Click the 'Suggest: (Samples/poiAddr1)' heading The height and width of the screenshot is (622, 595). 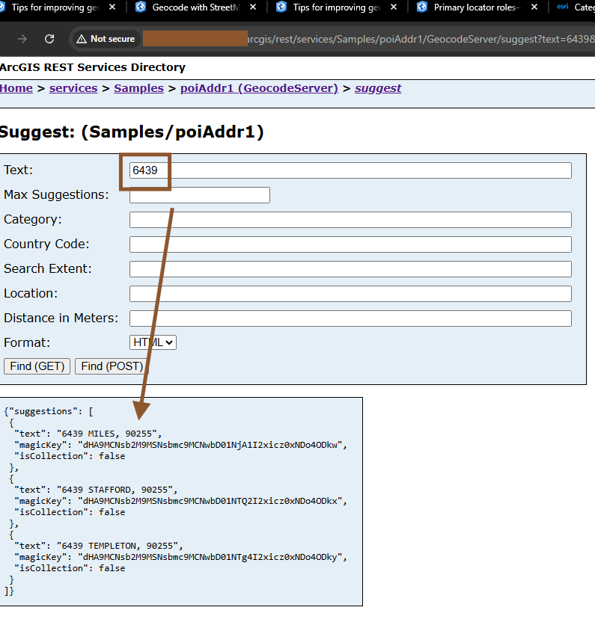tap(132, 132)
